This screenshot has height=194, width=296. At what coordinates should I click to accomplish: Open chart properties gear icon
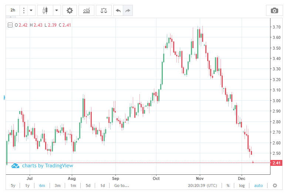pos(70,10)
